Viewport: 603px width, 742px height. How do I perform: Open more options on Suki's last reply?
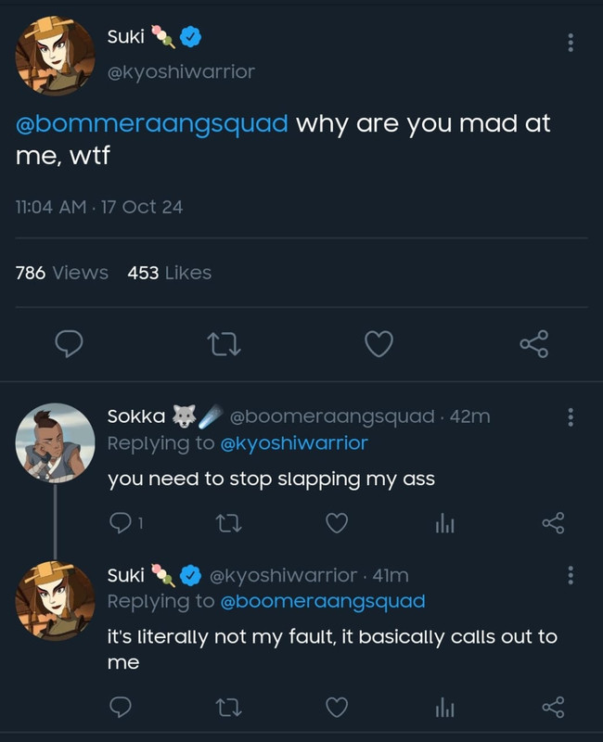point(570,575)
